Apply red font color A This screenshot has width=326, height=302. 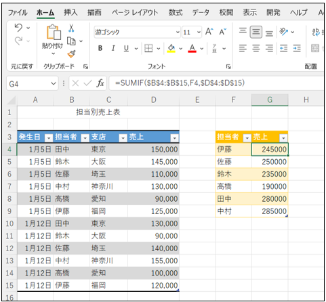click(192, 48)
